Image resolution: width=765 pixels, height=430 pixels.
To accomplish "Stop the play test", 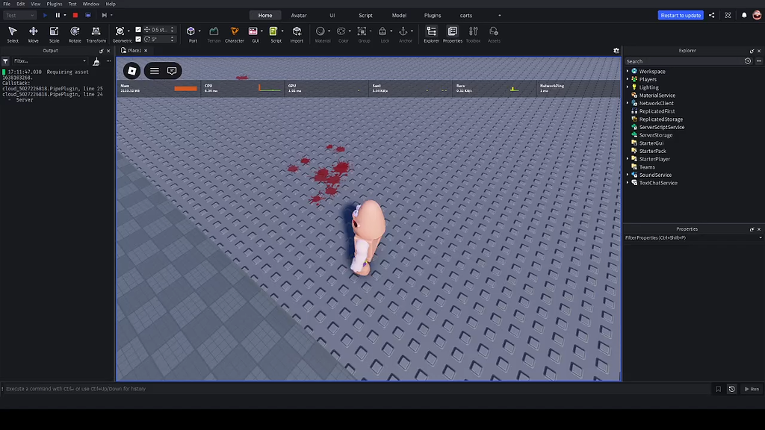I will (75, 15).
